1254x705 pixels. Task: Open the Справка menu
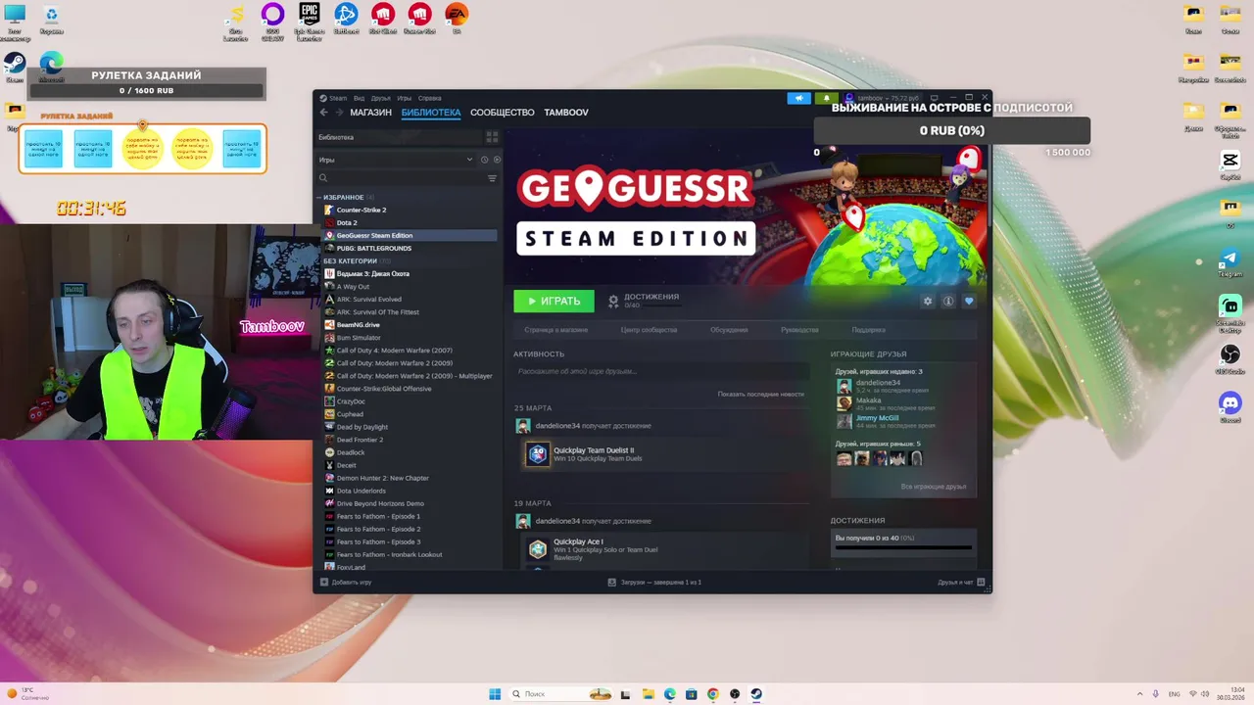[429, 98]
